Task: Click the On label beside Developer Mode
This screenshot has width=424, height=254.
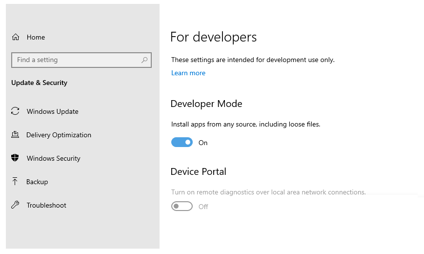Action: [x=203, y=143]
